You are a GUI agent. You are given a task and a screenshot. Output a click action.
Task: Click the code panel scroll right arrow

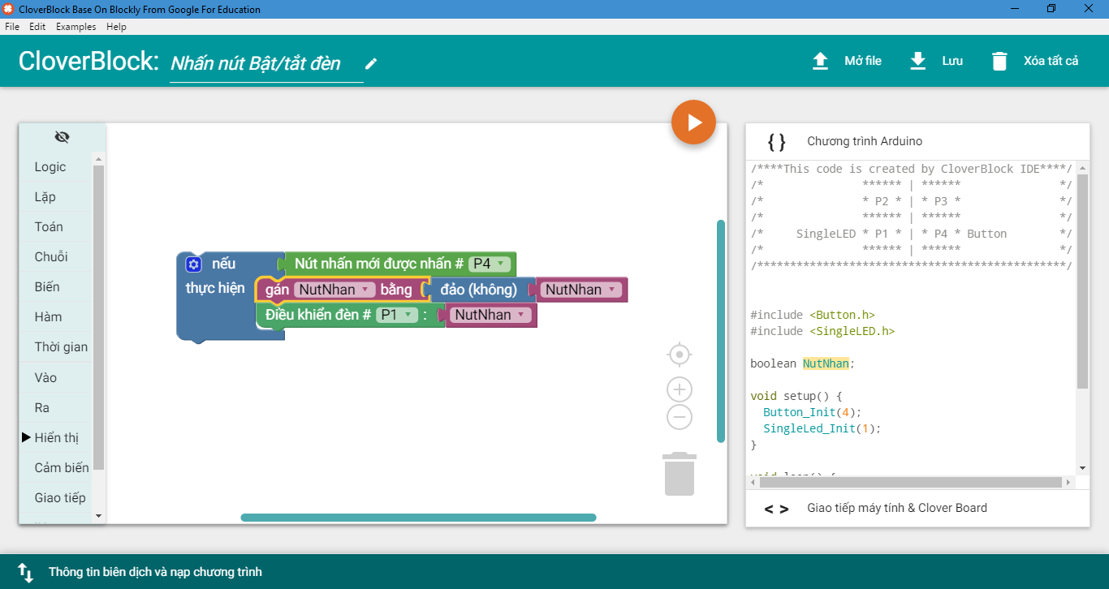1069,483
